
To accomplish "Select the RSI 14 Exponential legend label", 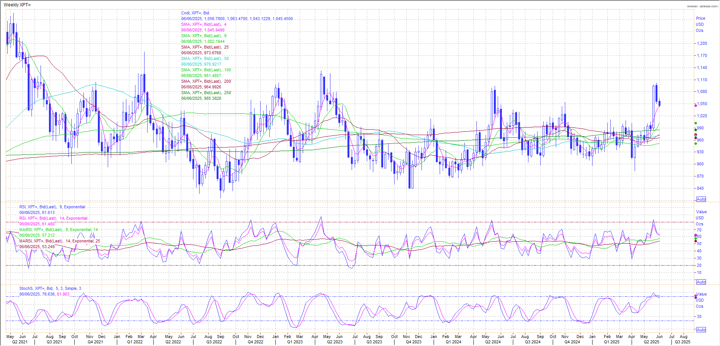I will [53, 218].
